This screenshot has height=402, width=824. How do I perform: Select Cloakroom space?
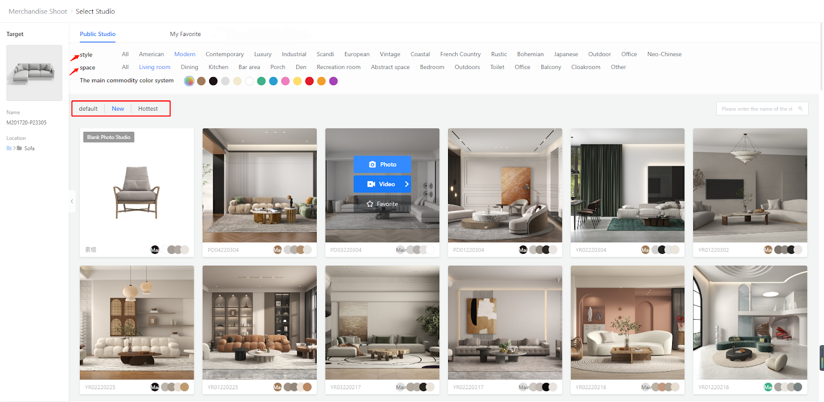pyautogui.click(x=586, y=67)
